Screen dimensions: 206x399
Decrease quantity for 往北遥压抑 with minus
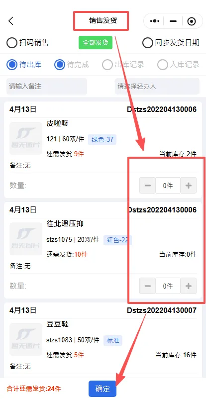point(147,286)
